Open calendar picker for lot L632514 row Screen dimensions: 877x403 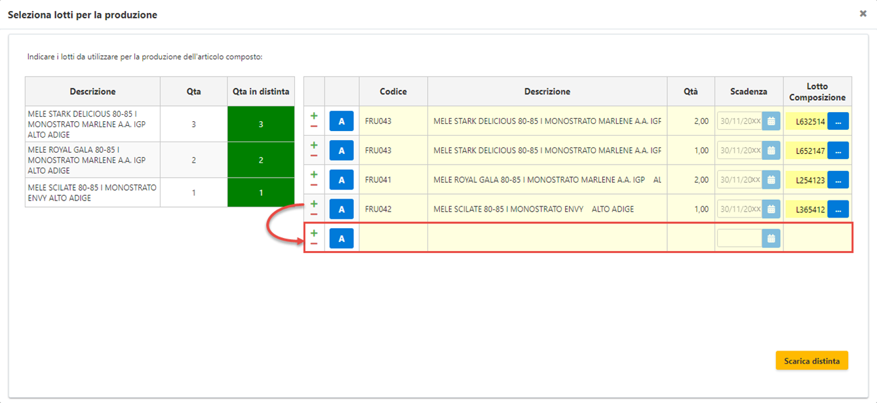point(771,121)
